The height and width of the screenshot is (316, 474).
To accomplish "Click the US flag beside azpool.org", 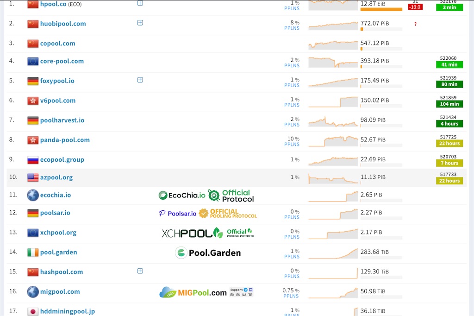I will 33,177.
